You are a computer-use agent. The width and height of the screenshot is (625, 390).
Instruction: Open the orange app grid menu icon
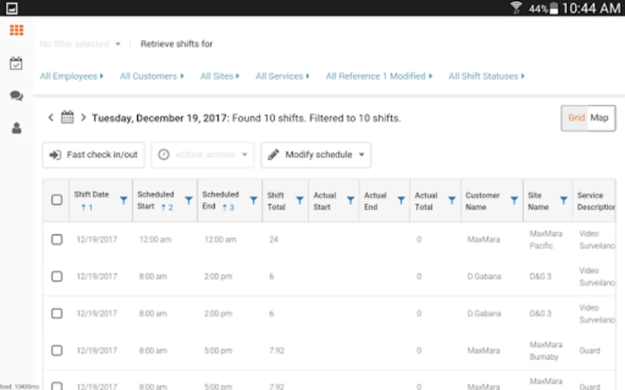16,30
